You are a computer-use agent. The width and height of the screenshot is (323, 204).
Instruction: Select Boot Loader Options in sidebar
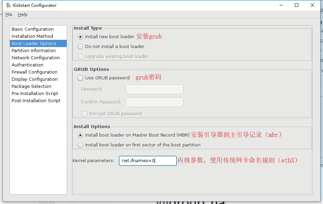(38, 44)
